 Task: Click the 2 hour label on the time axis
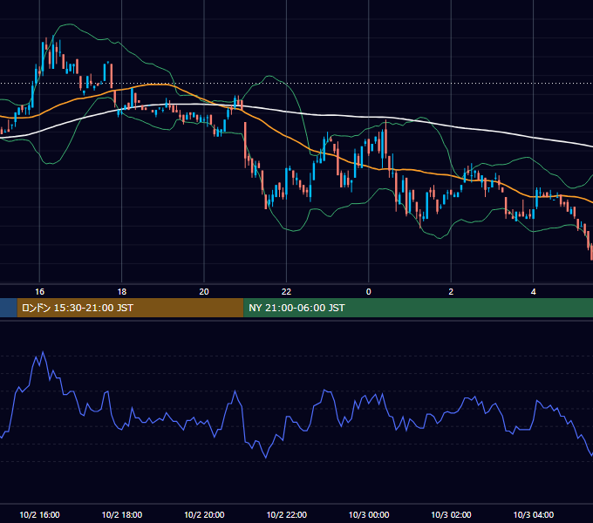451,292
